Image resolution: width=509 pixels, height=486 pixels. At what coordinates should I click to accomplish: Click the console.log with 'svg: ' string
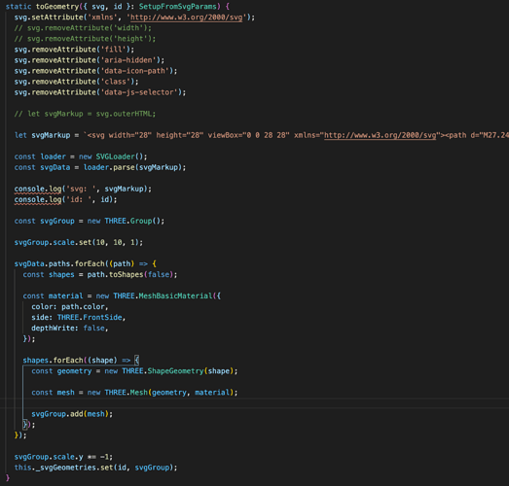click(83, 189)
